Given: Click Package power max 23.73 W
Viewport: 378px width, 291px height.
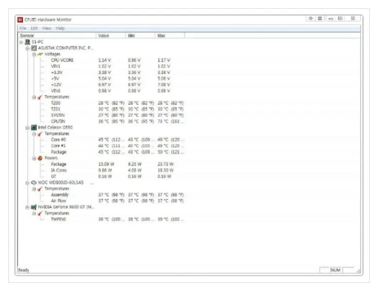Looking at the screenshot, I should click(x=165, y=164).
